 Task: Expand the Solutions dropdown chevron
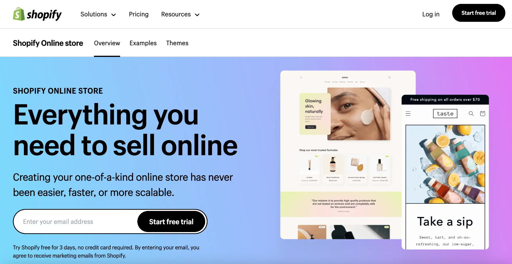coord(113,15)
